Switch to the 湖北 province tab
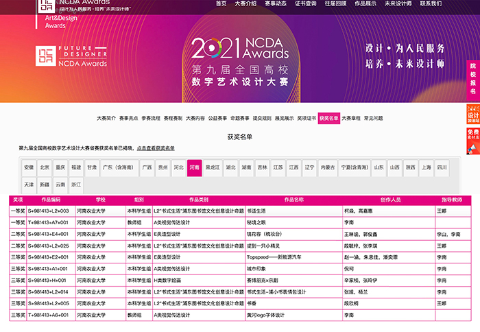Viewport: 480px width, 332px height. (x=231, y=167)
